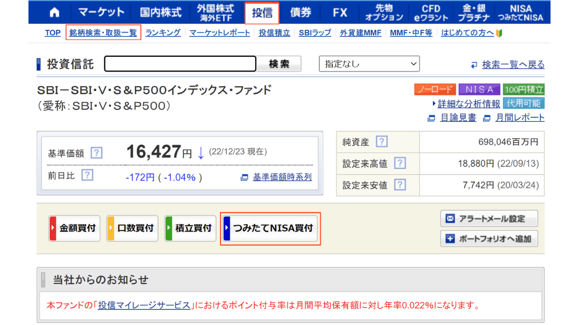
Task: Open 基準価額時系列 link
Action: click(x=282, y=177)
